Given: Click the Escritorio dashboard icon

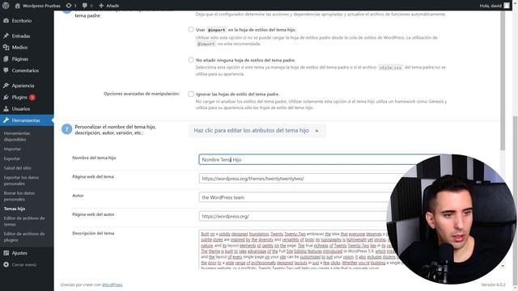Looking at the screenshot, I should pyautogui.click(x=6, y=20).
